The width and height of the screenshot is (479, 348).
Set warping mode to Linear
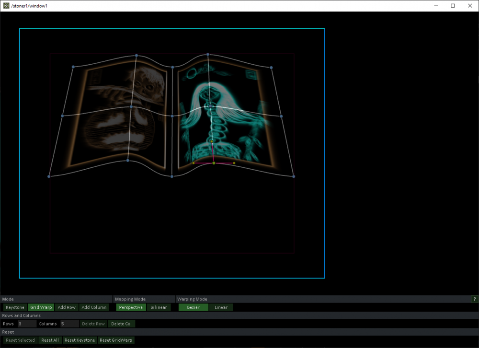point(221,307)
